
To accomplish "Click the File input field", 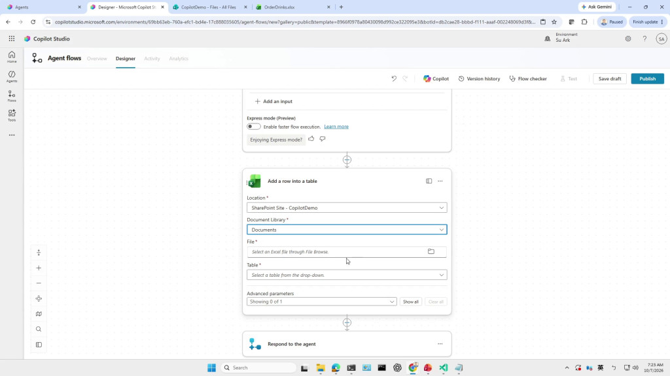I will tap(347, 251).
